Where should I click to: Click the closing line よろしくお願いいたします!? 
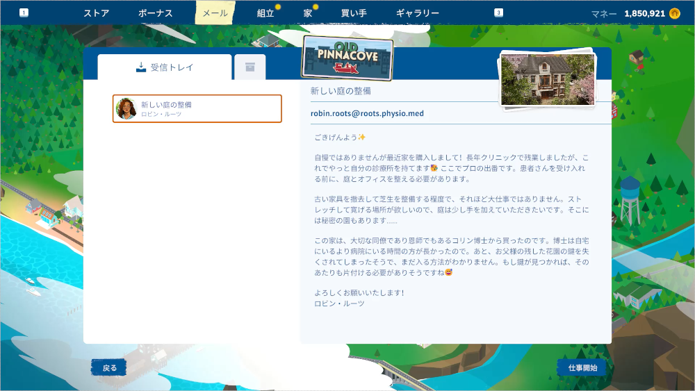(x=359, y=292)
